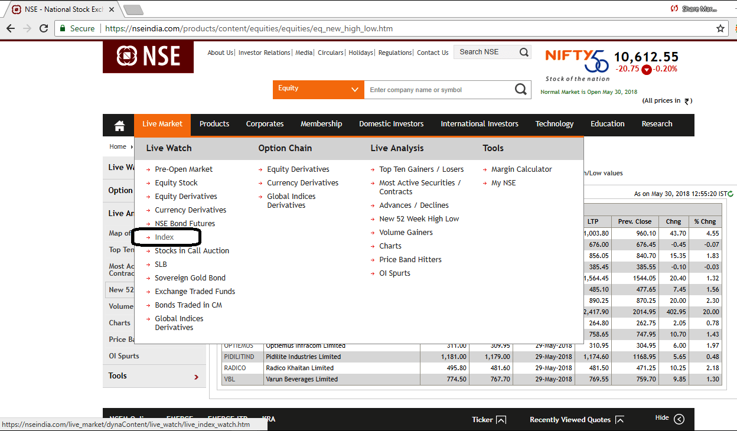Open Most Active Securities / Contracts link

click(x=420, y=187)
